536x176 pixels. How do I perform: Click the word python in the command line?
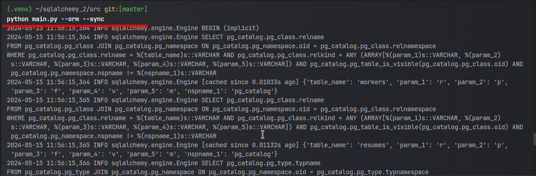pyautogui.click(x=18, y=19)
